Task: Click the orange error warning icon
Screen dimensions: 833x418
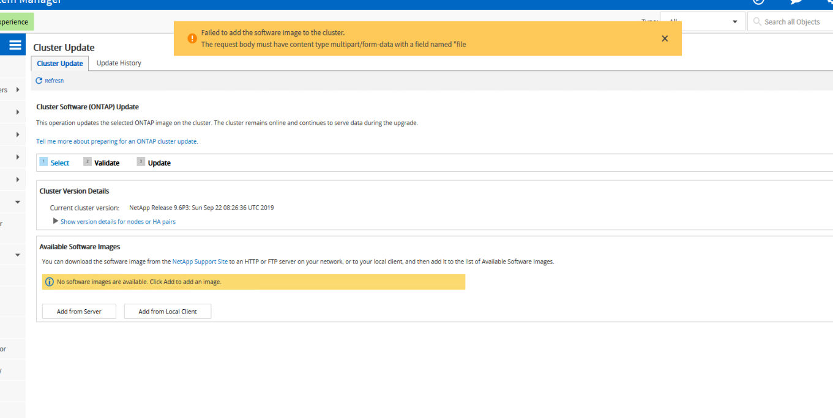Action: (192, 38)
